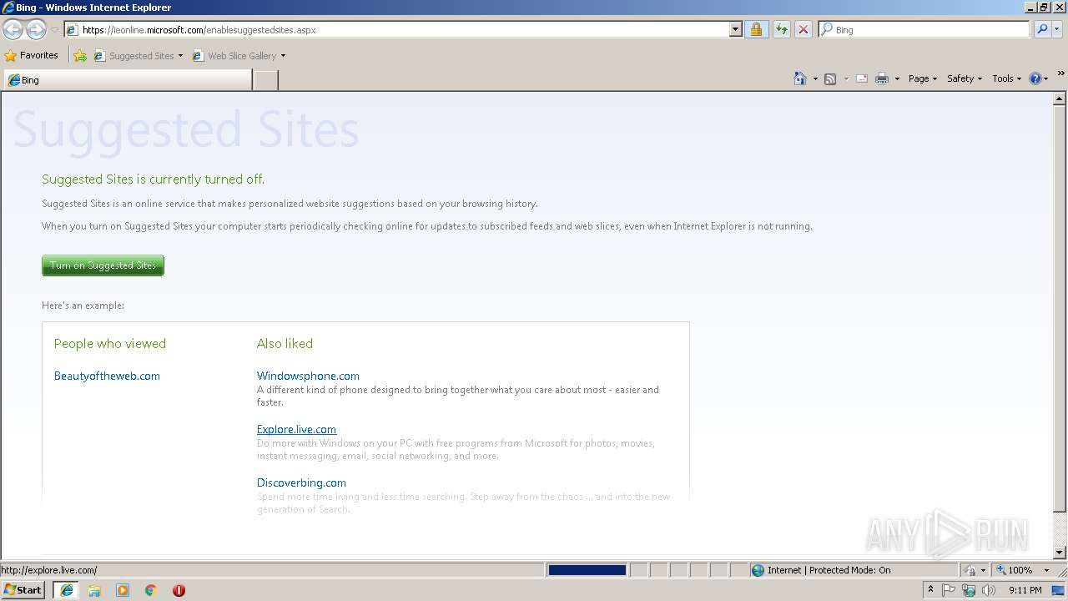
Task: Open the Favorites center star button
Action: coord(31,55)
